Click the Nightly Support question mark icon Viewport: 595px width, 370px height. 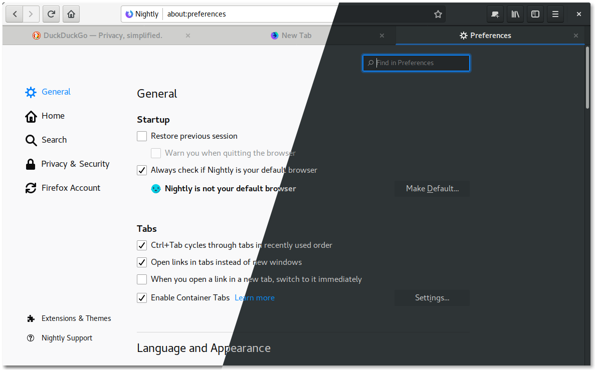[x=31, y=338]
